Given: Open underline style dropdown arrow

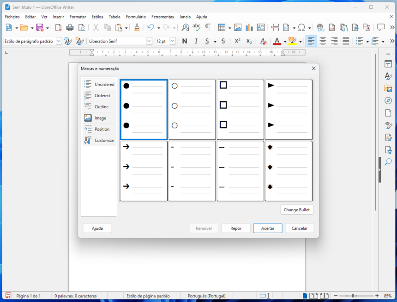Looking at the screenshot, I should (215, 42).
